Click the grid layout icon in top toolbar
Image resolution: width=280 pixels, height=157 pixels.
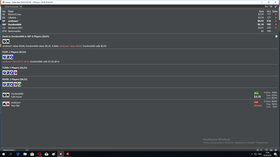271,7
